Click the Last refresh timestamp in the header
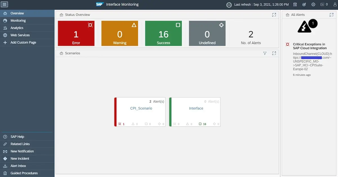The height and width of the screenshot is (177, 338). 261,5
